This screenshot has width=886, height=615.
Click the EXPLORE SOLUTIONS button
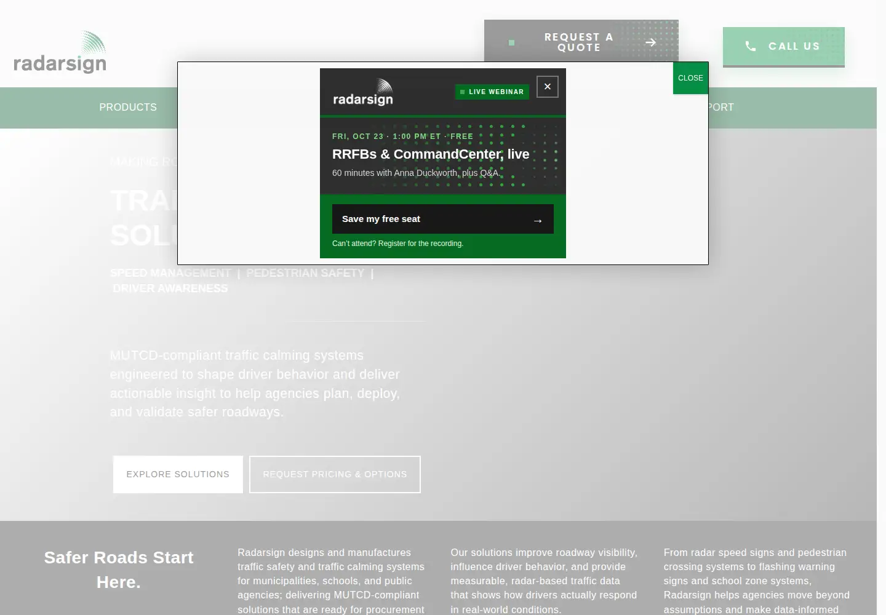point(178,474)
